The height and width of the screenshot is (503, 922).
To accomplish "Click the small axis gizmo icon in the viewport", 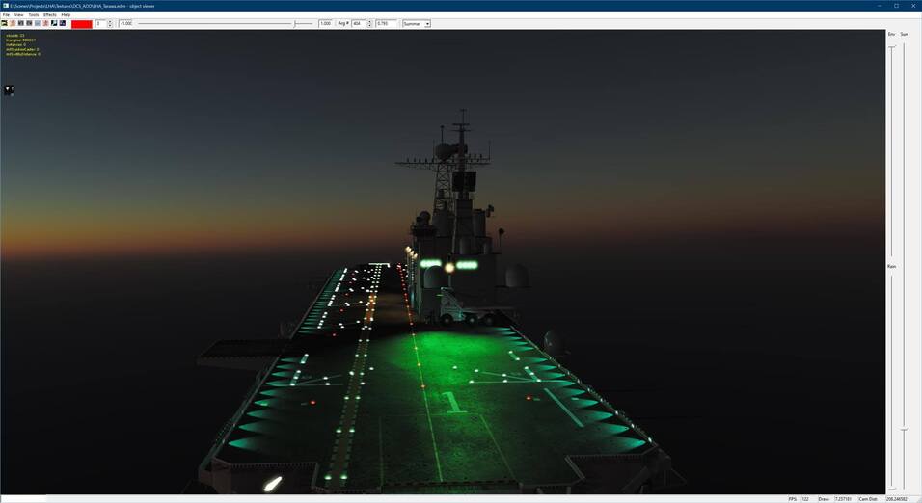I will point(9,90).
